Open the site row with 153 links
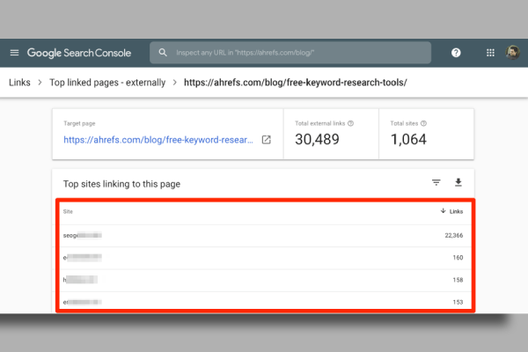This screenshot has width=528, height=352. [263, 300]
